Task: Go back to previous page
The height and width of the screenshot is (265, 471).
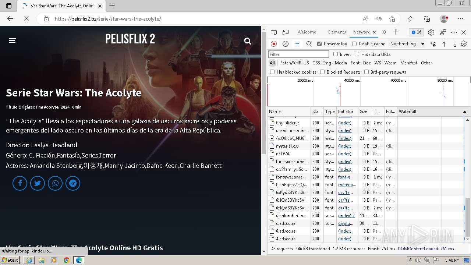Action: [10, 19]
